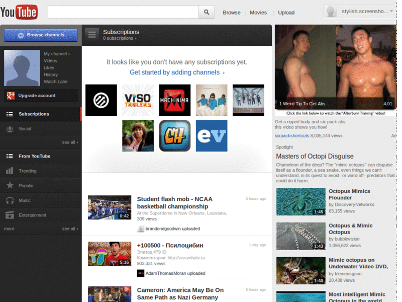The height and width of the screenshot is (302, 402).
Task: Click see all next to more
Action: (x=70, y=229)
